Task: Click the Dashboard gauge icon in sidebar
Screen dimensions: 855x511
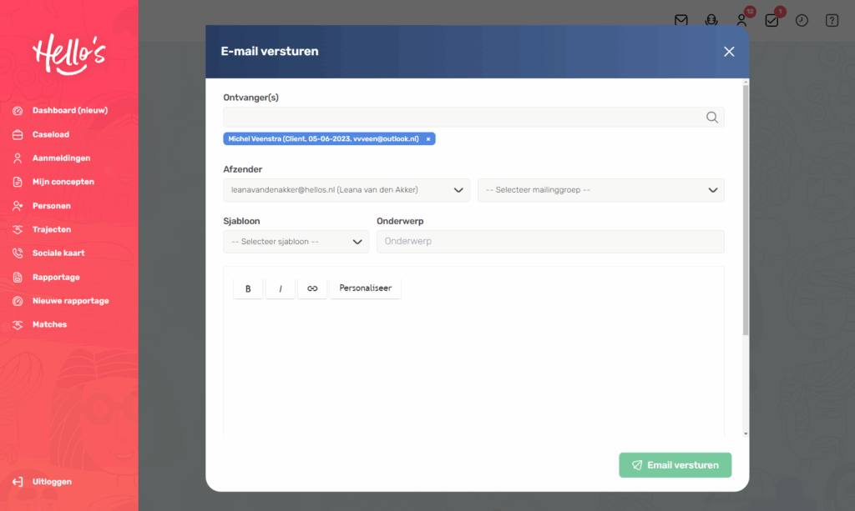Action: click(x=18, y=111)
